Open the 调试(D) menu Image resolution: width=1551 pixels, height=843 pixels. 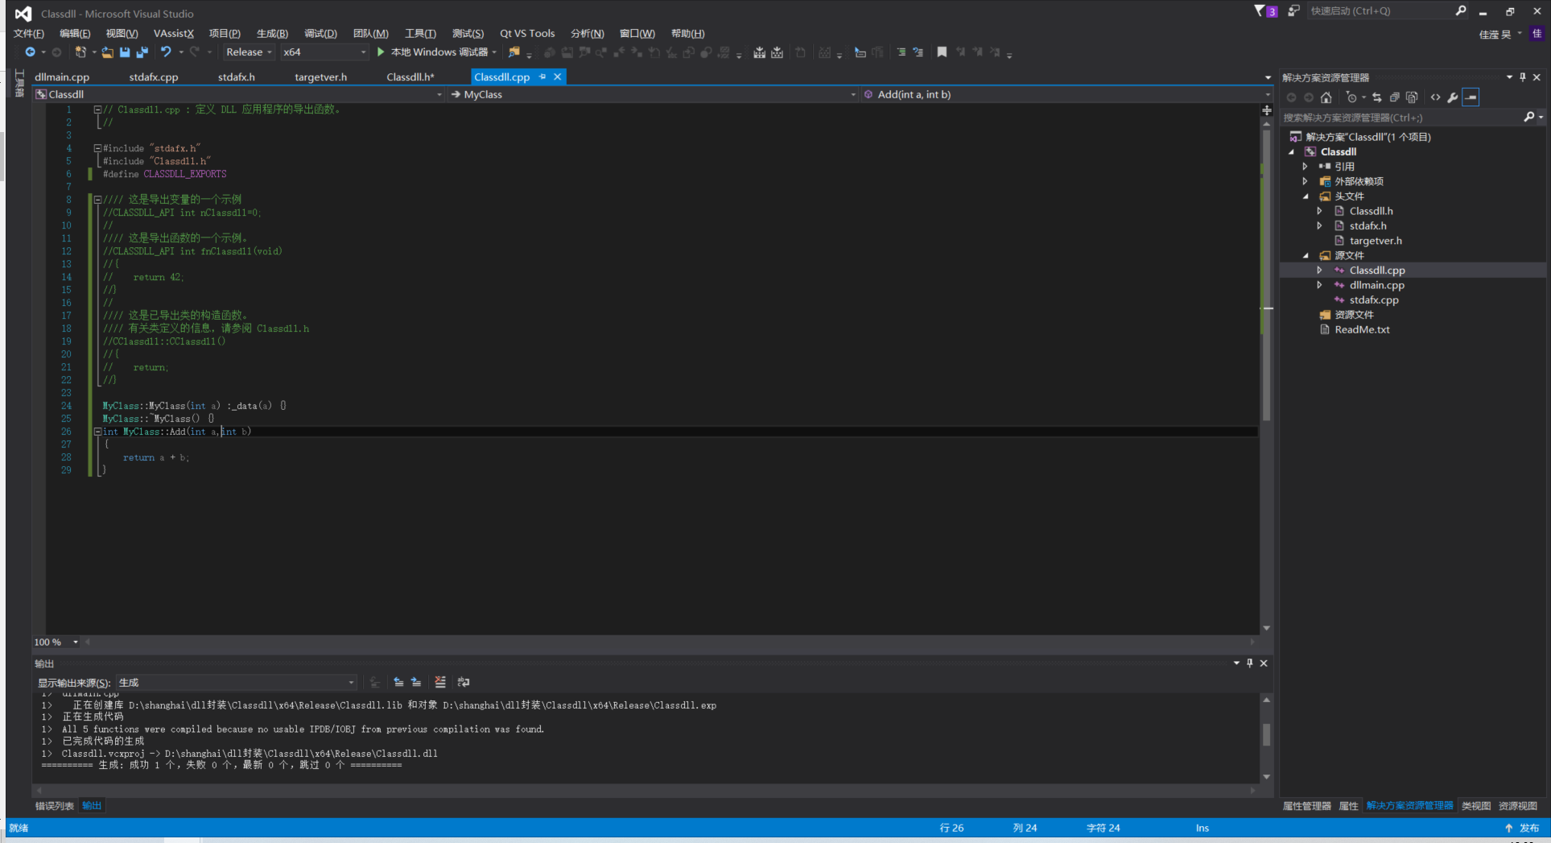pos(320,34)
